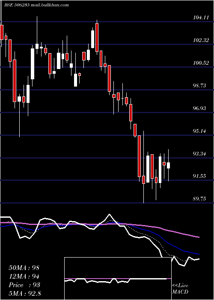
Task: Click the 96.93 price level label
Action: pos(199,108)
